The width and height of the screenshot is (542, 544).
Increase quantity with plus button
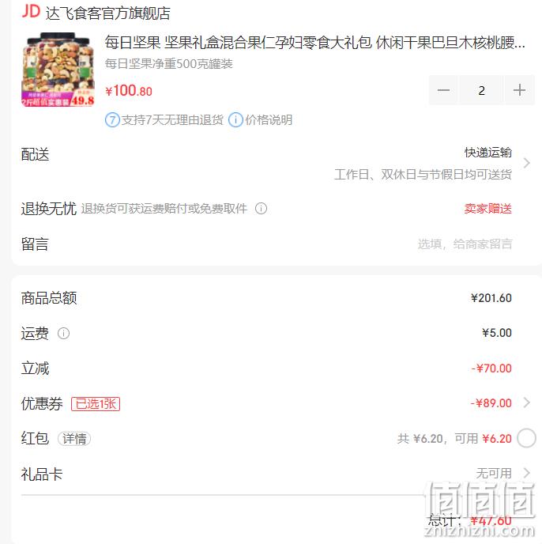click(519, 90)
